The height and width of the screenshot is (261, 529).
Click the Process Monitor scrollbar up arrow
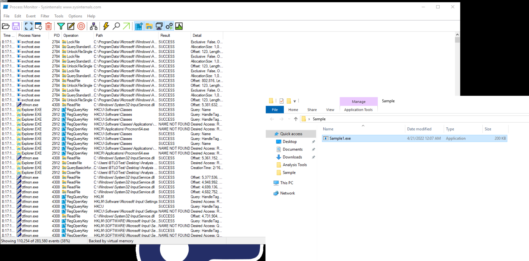pos(457,35)
